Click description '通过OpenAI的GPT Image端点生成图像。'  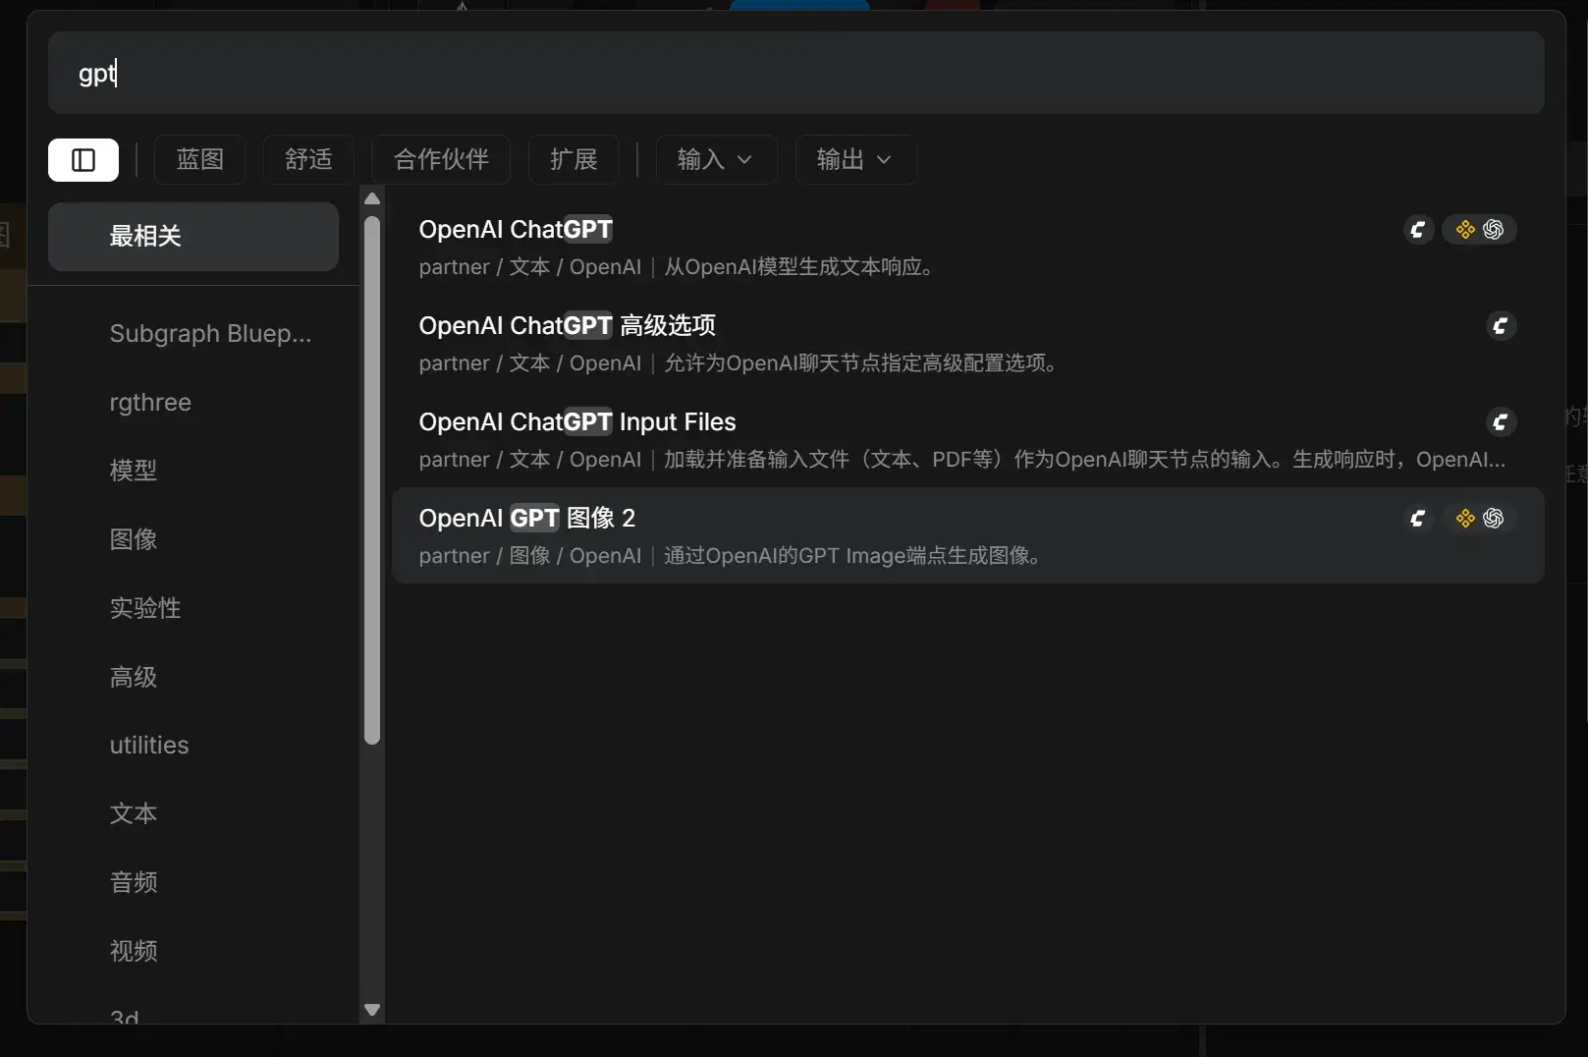pyautogui.click(x=852, y=556)
